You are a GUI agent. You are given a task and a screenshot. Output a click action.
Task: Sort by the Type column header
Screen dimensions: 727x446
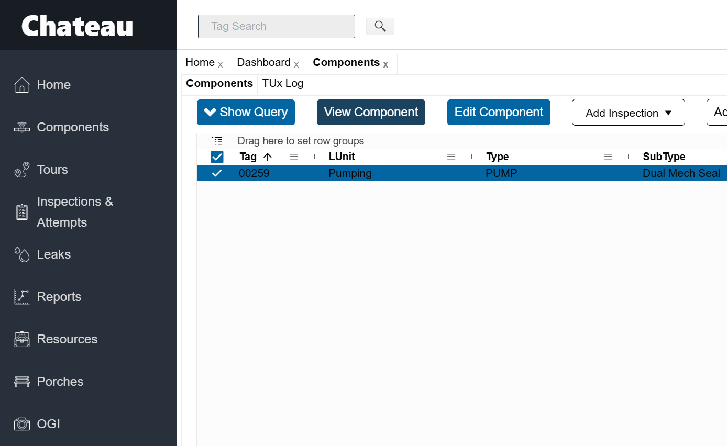(x=498, y=157)
